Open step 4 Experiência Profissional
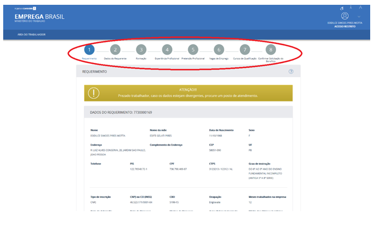 click(167, 50)
